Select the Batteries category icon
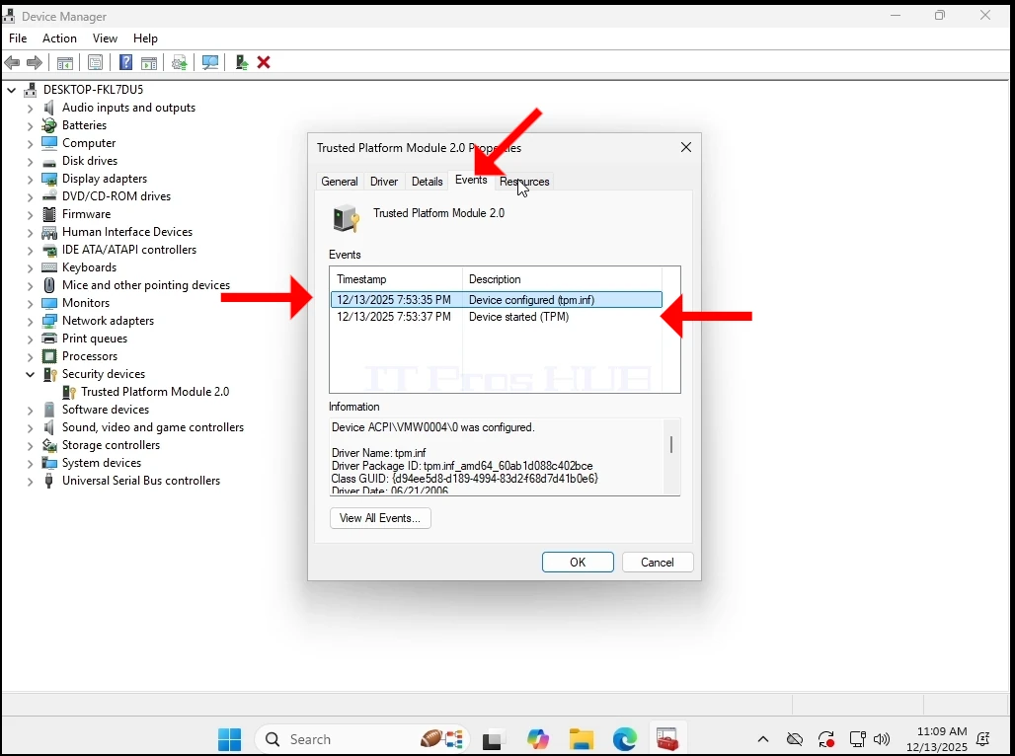This screenshot has height=756, width=1015. [x=49, y=125]
